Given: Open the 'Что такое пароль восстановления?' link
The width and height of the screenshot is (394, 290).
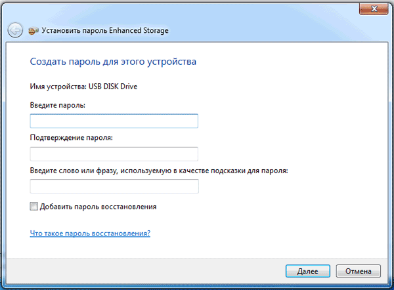Looking at the screenshot, I should (90, 234).
